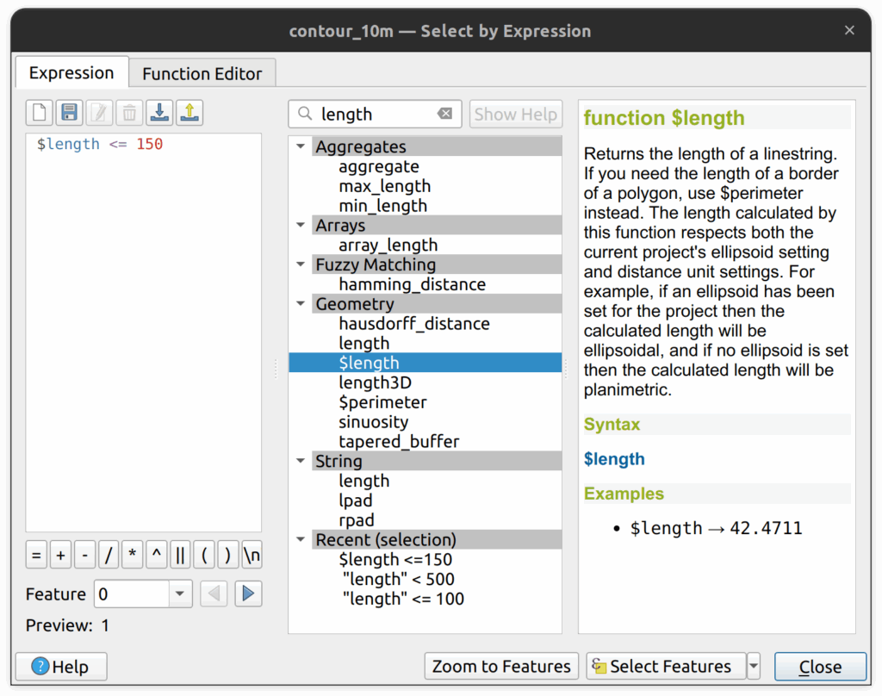Switch to the Function Editor tab
The image size is (882, 696).
[x=202, y=74]
